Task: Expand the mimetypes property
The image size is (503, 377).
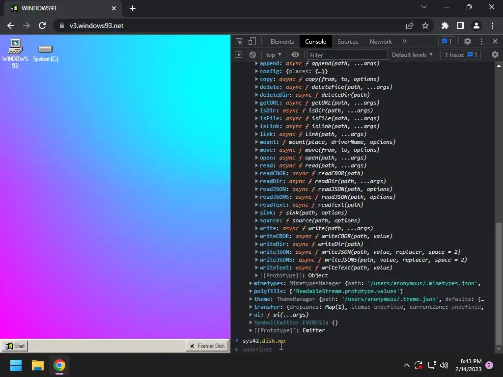Action: (251, 283)
